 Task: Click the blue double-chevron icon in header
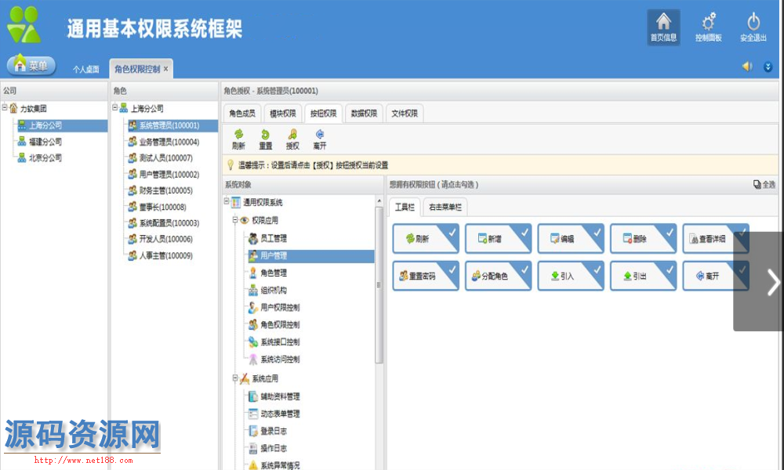pos(768,67)
